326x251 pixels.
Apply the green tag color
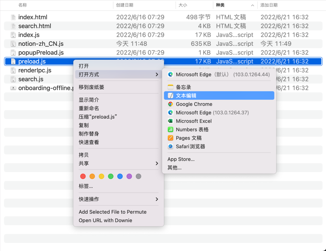click(x=110, y=176)
